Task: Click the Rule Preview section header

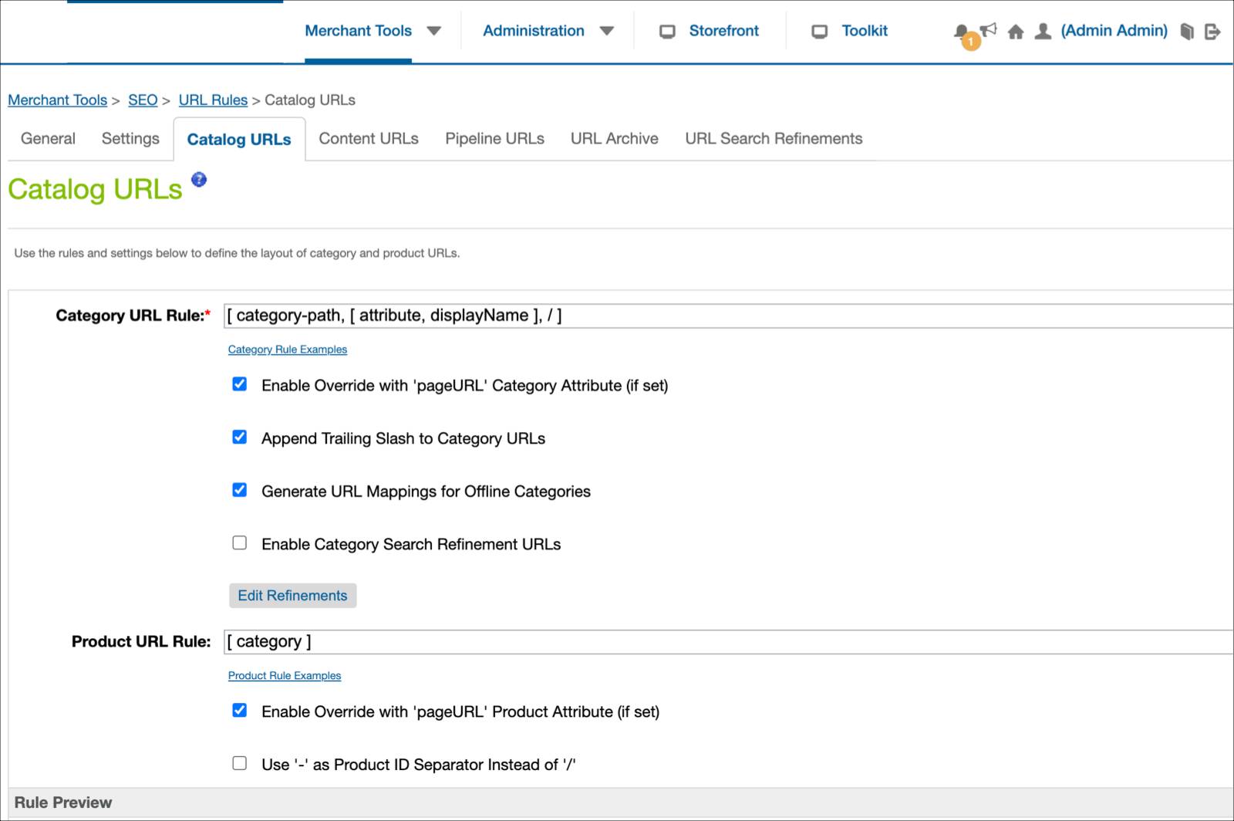Action: 620,802
